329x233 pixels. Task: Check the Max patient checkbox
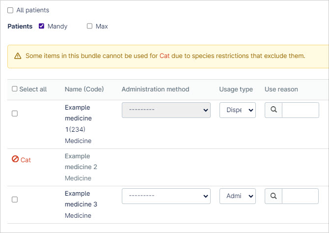point(89,26)
